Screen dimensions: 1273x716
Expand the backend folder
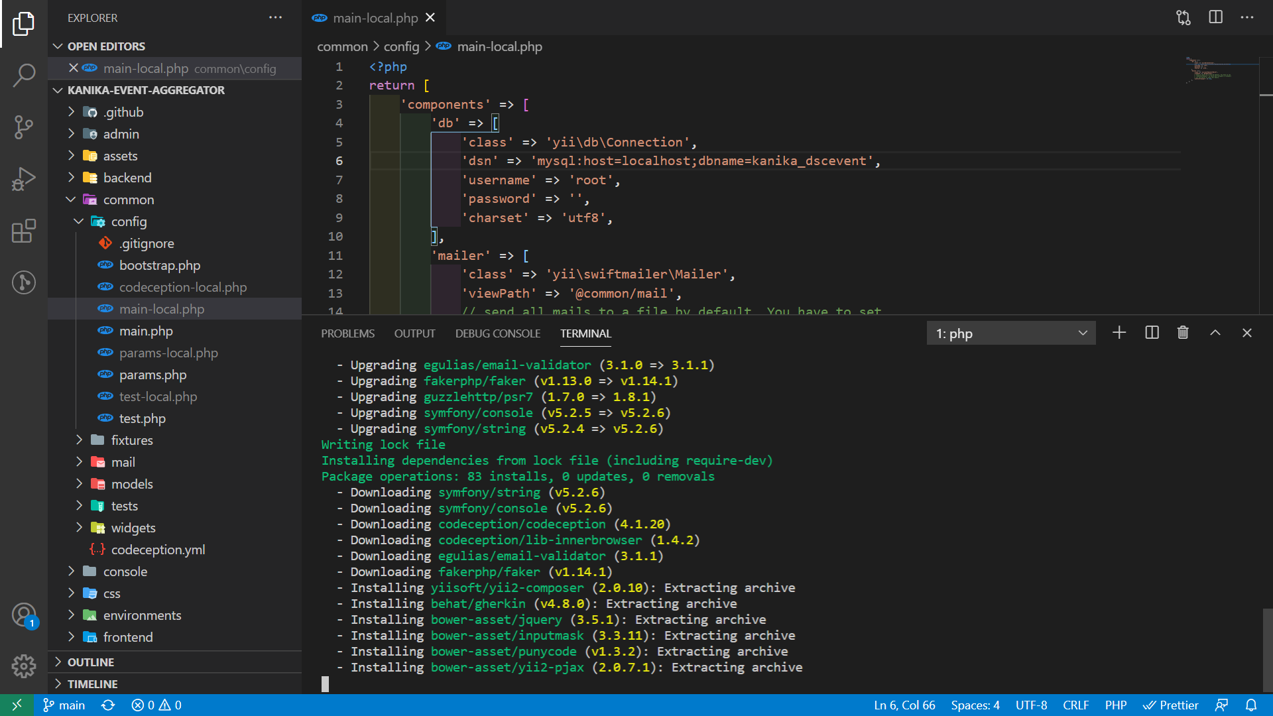pos(176,178)
